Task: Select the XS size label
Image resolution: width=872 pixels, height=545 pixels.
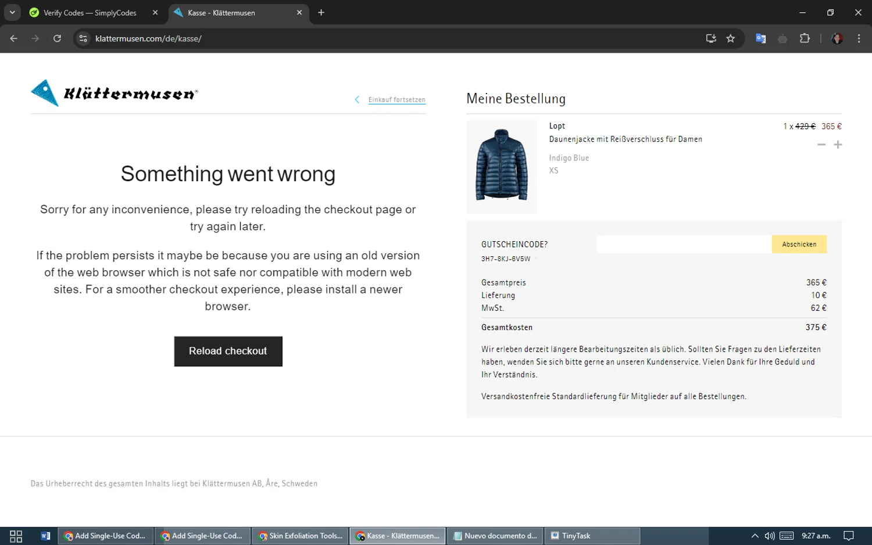Action: pos(554,171)
